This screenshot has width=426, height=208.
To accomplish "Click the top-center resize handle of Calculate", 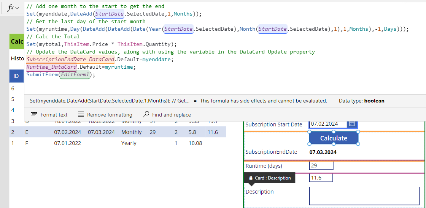I will [x=334, y=132].
